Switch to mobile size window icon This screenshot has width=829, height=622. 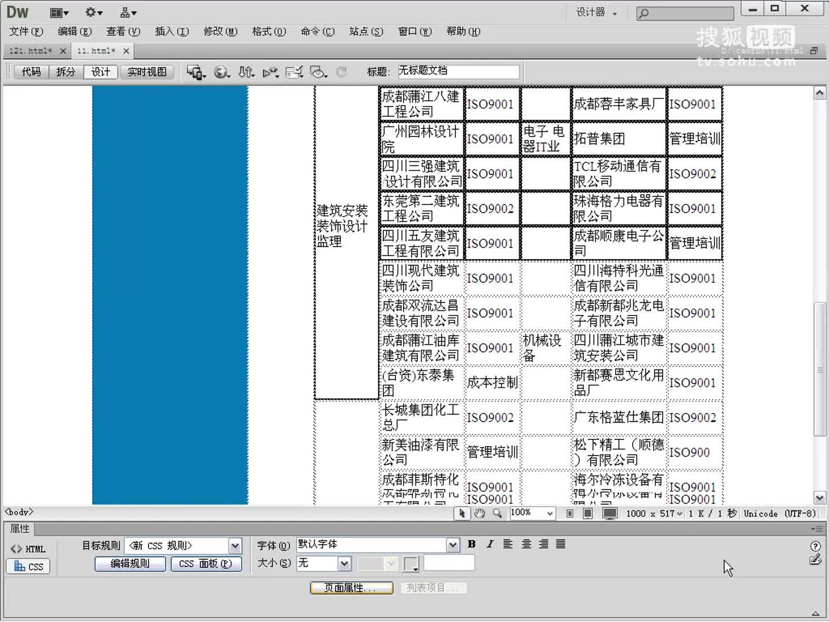(570, 513)
